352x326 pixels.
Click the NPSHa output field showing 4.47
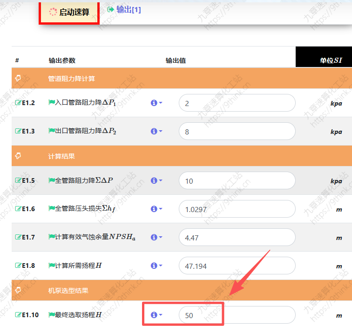point(237,237)
